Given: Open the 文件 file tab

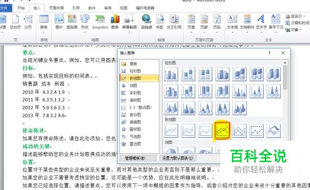Looking at the screenshot, I should (5, 8).
